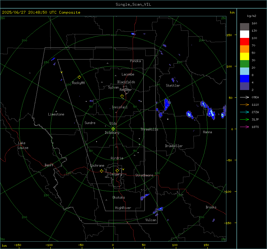Click the Stettler town label
This screenshot has height=249, width=267.
(173, 86)
